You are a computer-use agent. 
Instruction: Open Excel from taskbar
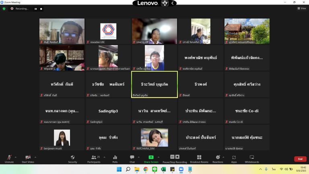(x=163, y=169)
